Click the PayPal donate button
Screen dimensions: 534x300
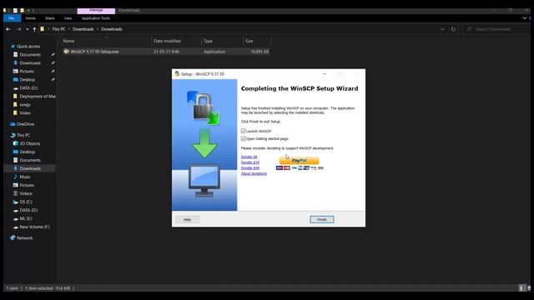pyautogui.click(x=299, y=160)
